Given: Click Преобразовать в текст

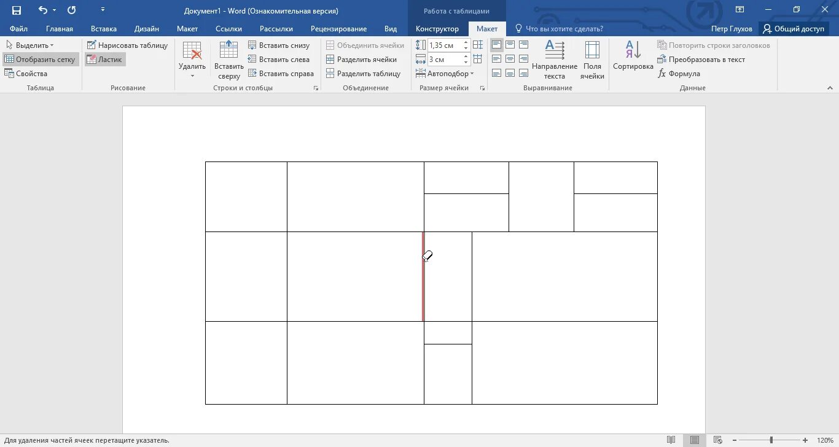Looking at the screenshot, I should pos(701,60).
